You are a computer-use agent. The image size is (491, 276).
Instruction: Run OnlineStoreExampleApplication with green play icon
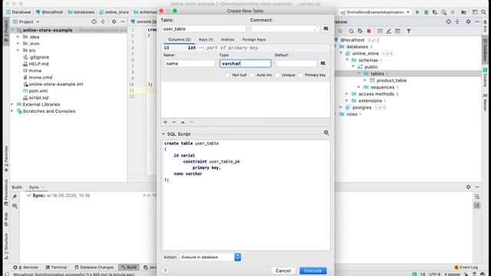417,12
